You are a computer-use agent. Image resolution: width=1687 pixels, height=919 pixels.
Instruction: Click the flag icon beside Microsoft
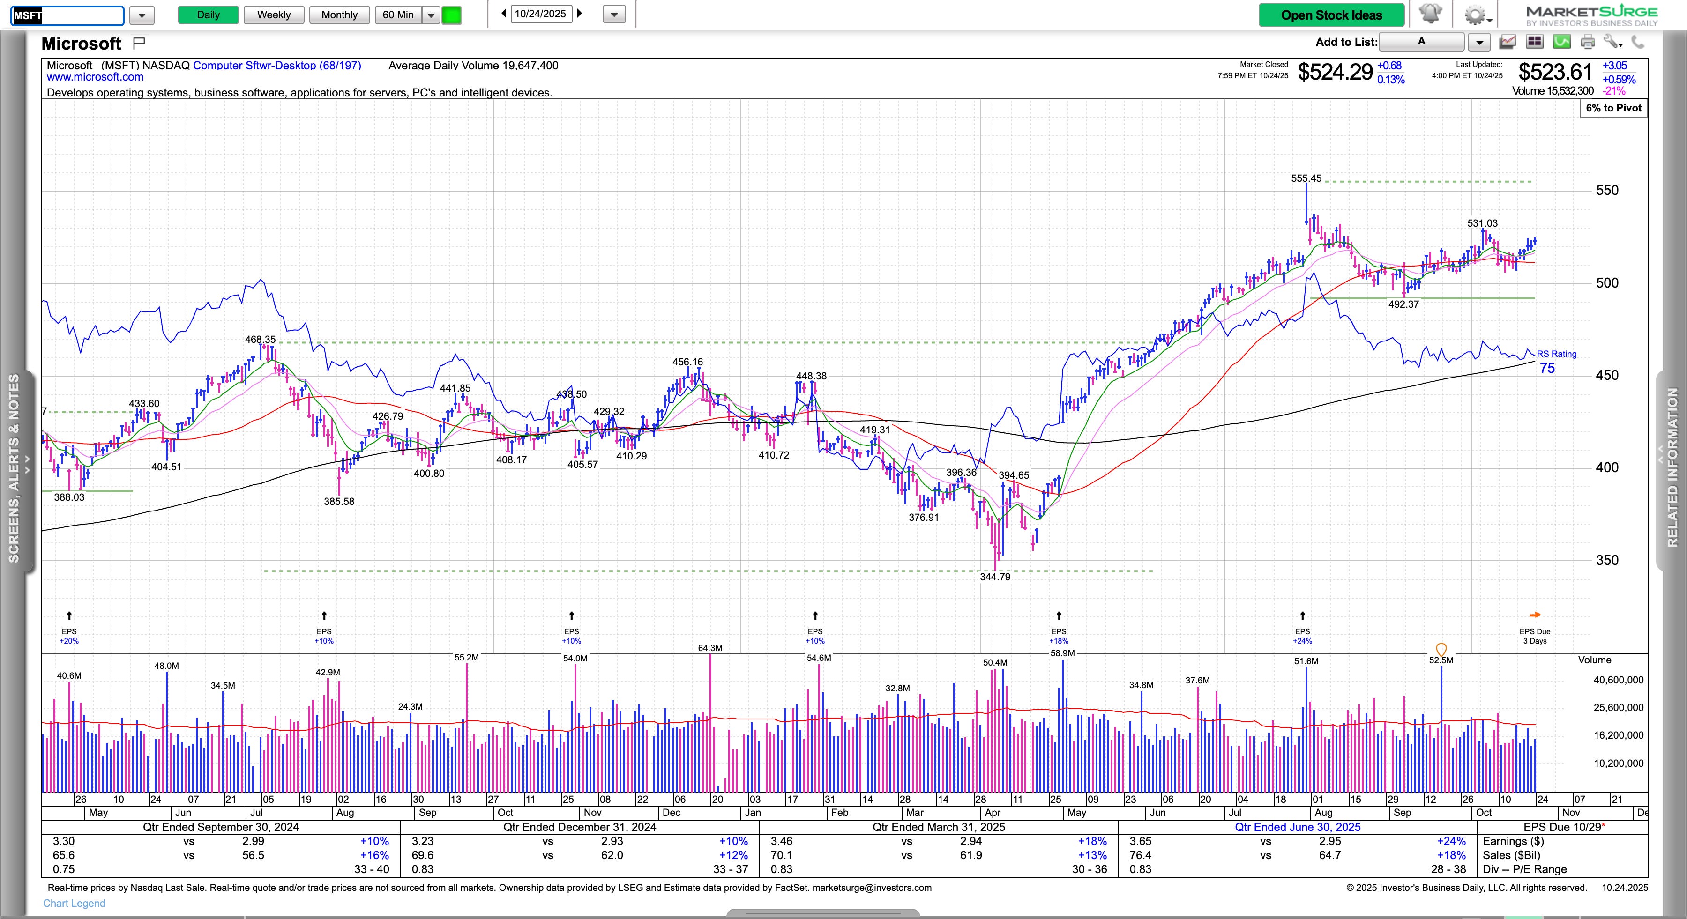[139, 43]
